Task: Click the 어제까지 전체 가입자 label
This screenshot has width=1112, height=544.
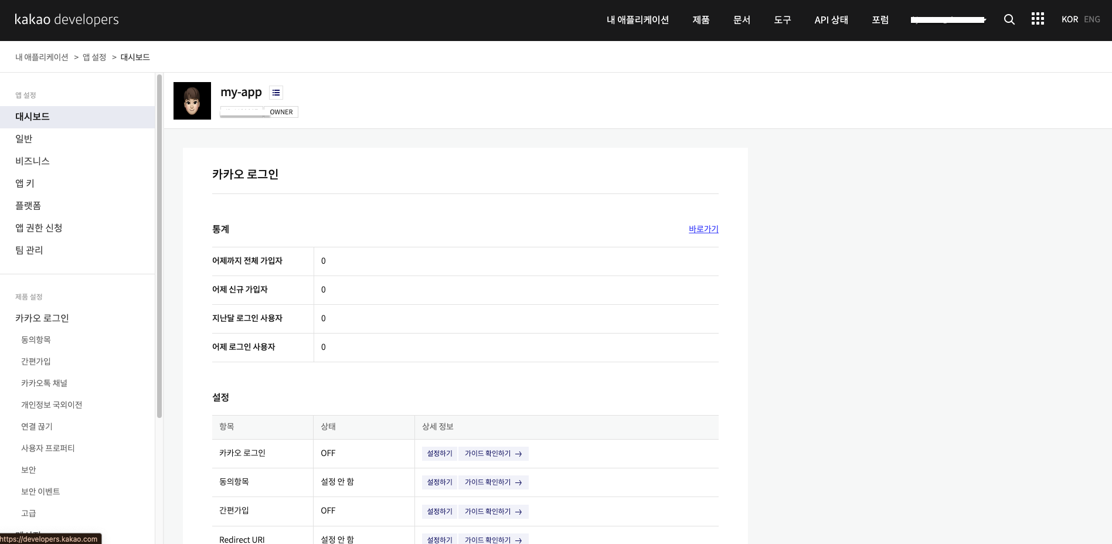Action: [247, 261]
